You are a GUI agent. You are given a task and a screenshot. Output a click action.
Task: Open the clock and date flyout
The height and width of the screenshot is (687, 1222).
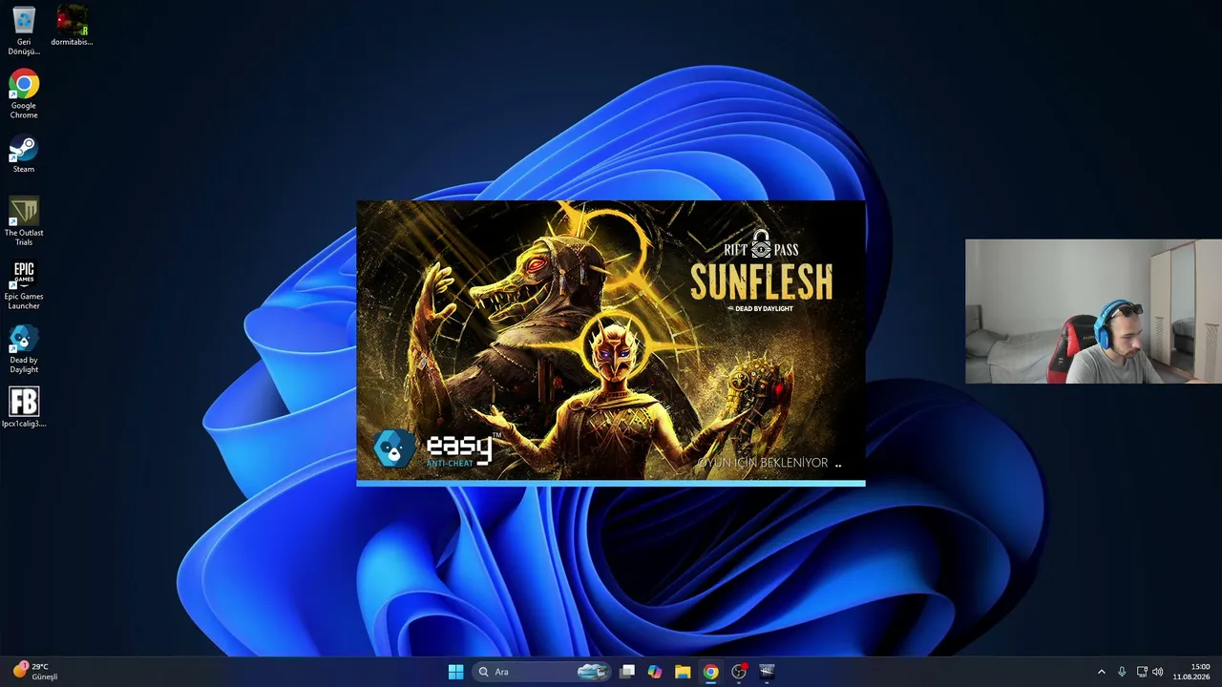pos(1191,672)
